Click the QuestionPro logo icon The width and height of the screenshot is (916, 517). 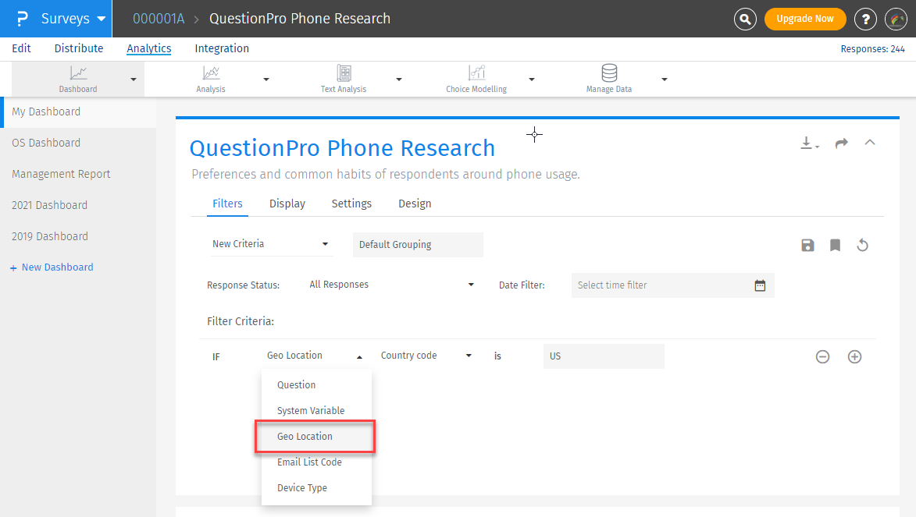click(x=22, y=19)
